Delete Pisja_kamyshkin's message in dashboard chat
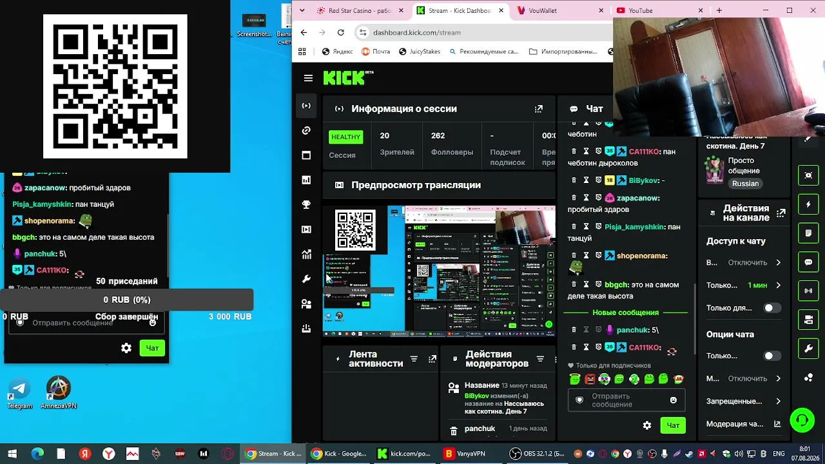The height and width of the screenshot is (464, 825). tap(574, 227)
